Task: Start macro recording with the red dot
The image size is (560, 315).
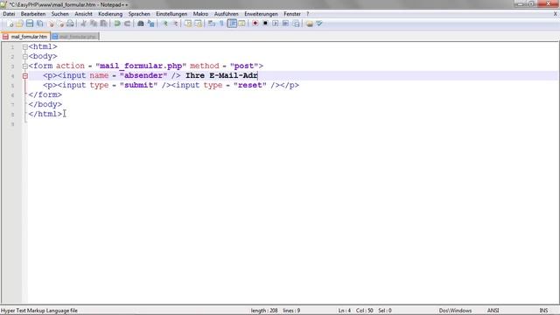Action: click(255, 24)
